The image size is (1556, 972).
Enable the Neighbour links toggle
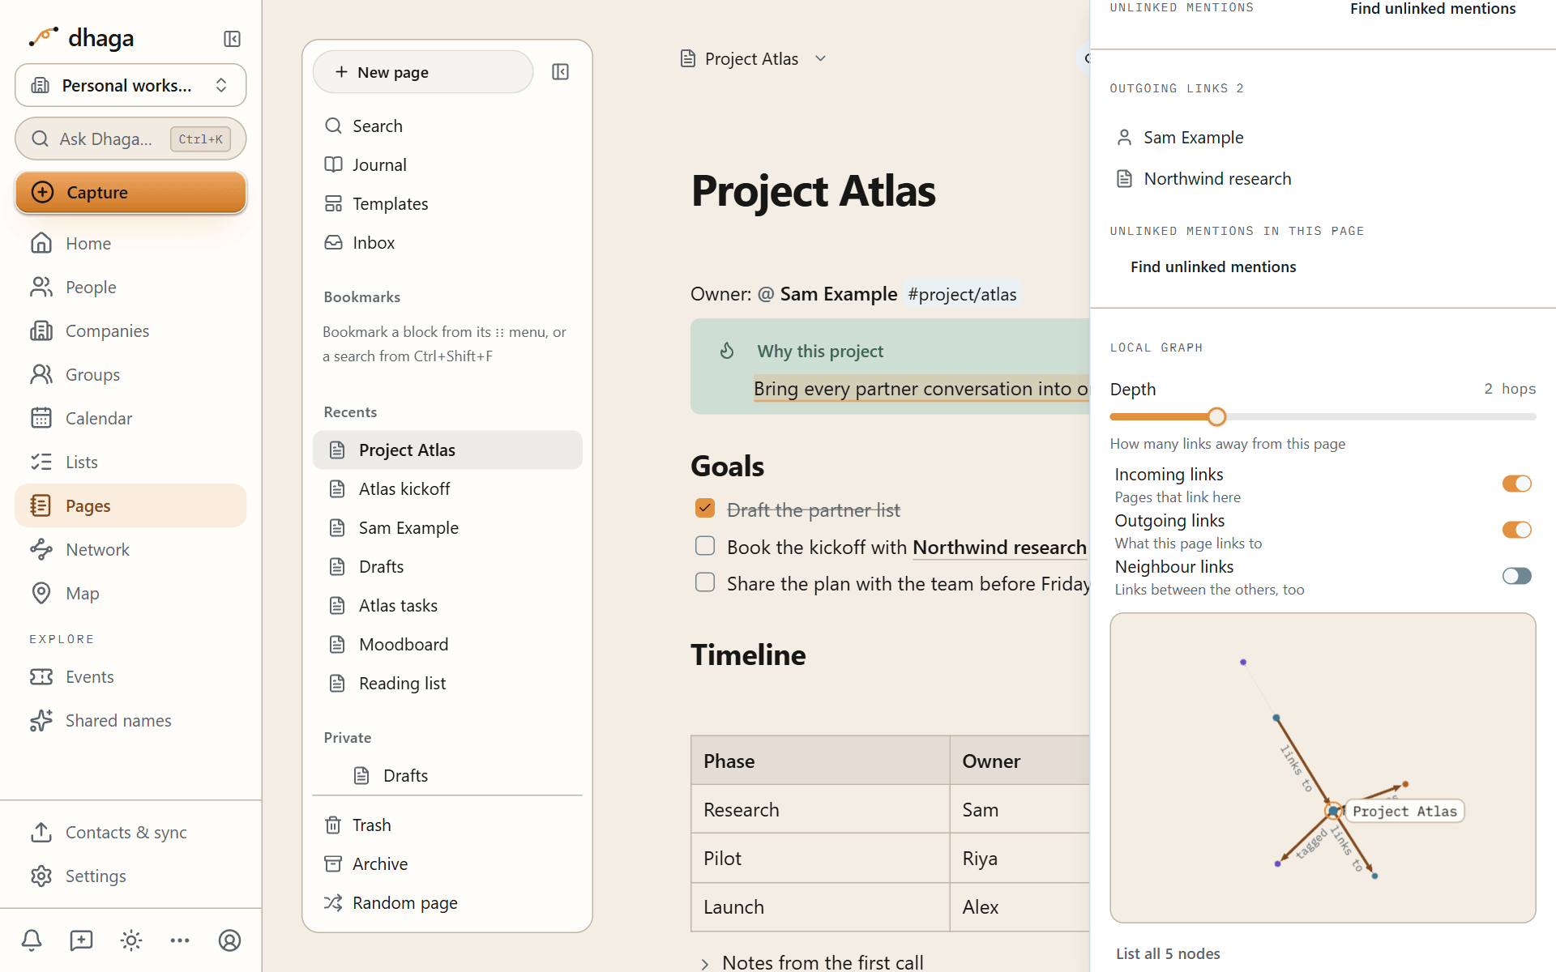pyautogui.click(x=1516, y=576)
